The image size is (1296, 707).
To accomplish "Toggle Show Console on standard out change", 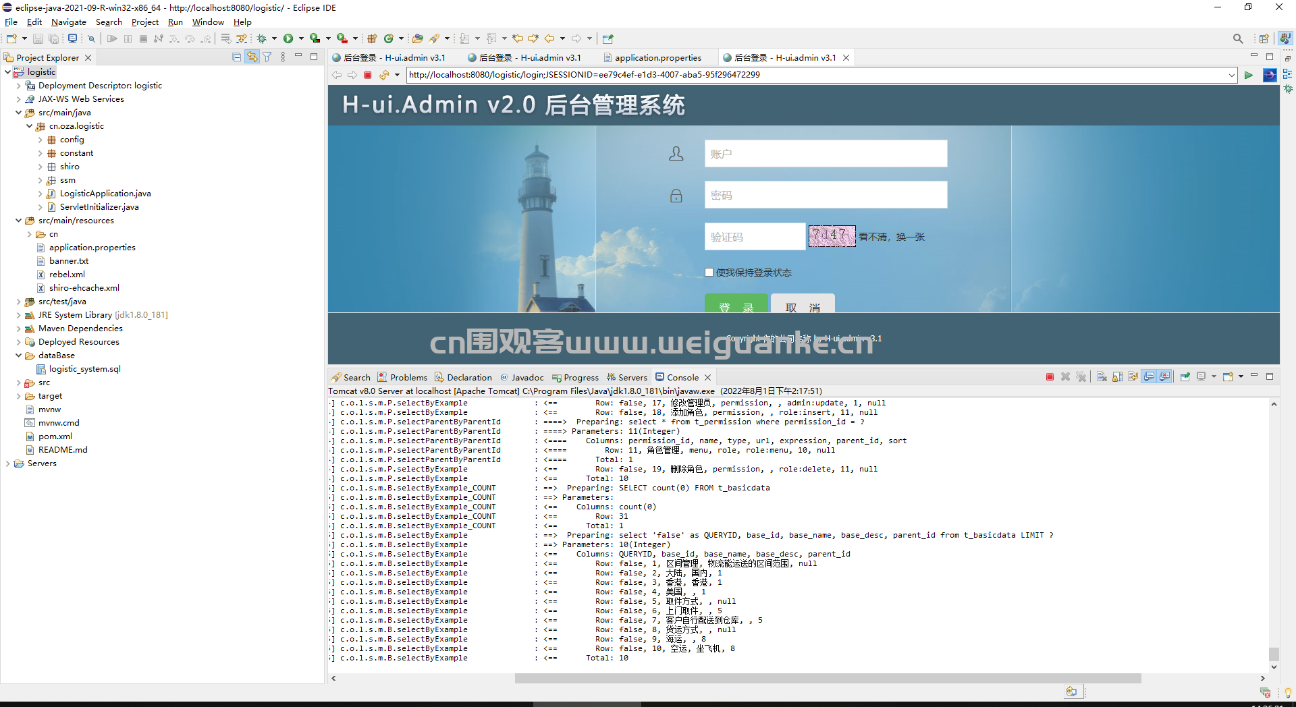I will 1149,376.
